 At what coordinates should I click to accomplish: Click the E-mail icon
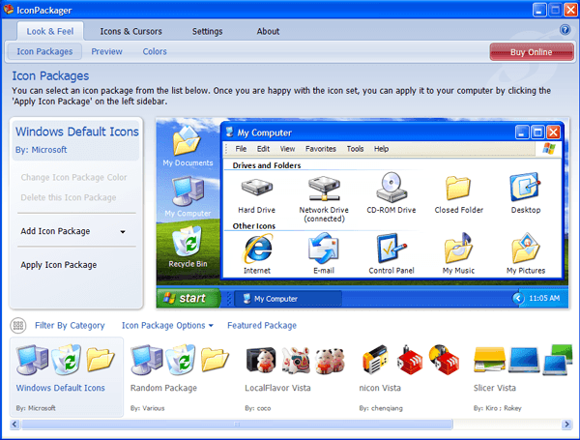tap(324, 248)
